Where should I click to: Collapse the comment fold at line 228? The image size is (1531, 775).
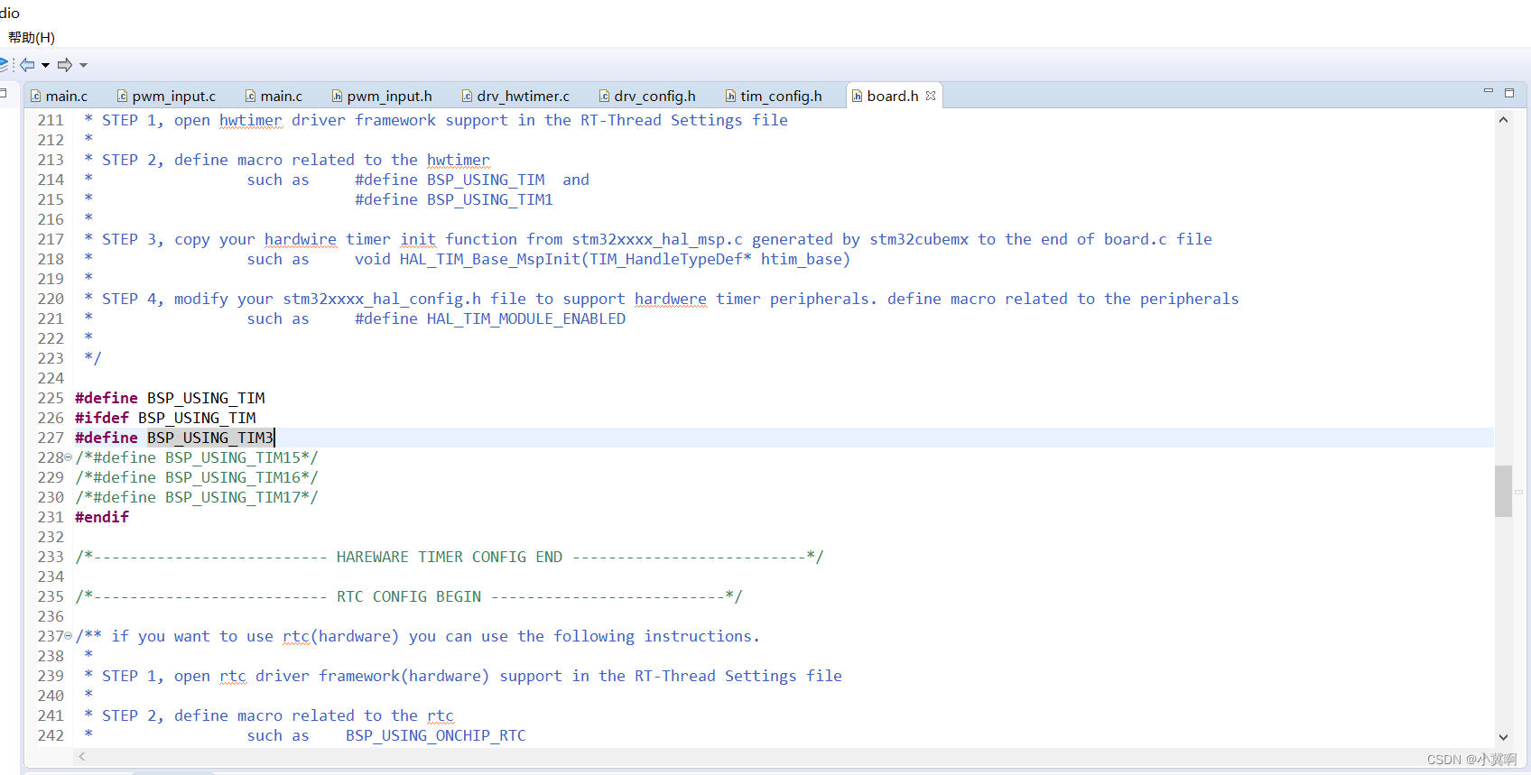click(x=69, y=457)
